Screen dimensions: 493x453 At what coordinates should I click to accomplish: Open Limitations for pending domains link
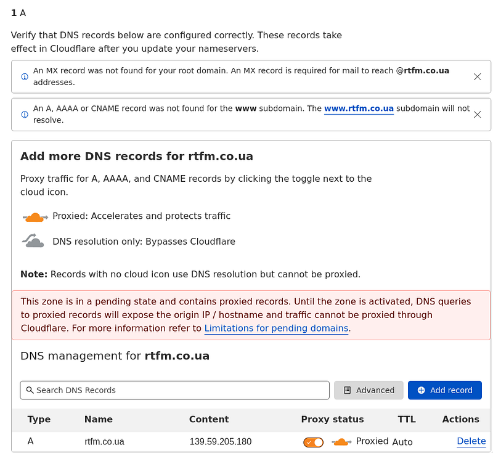coord(276,329)
